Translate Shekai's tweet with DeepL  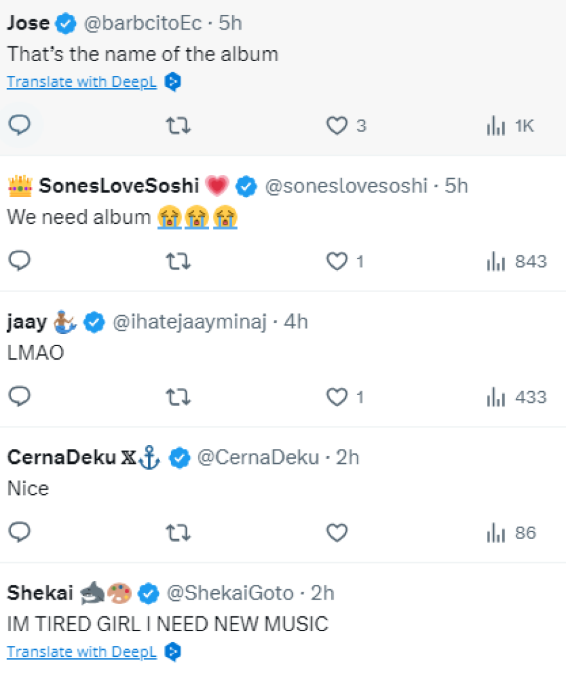82,652
